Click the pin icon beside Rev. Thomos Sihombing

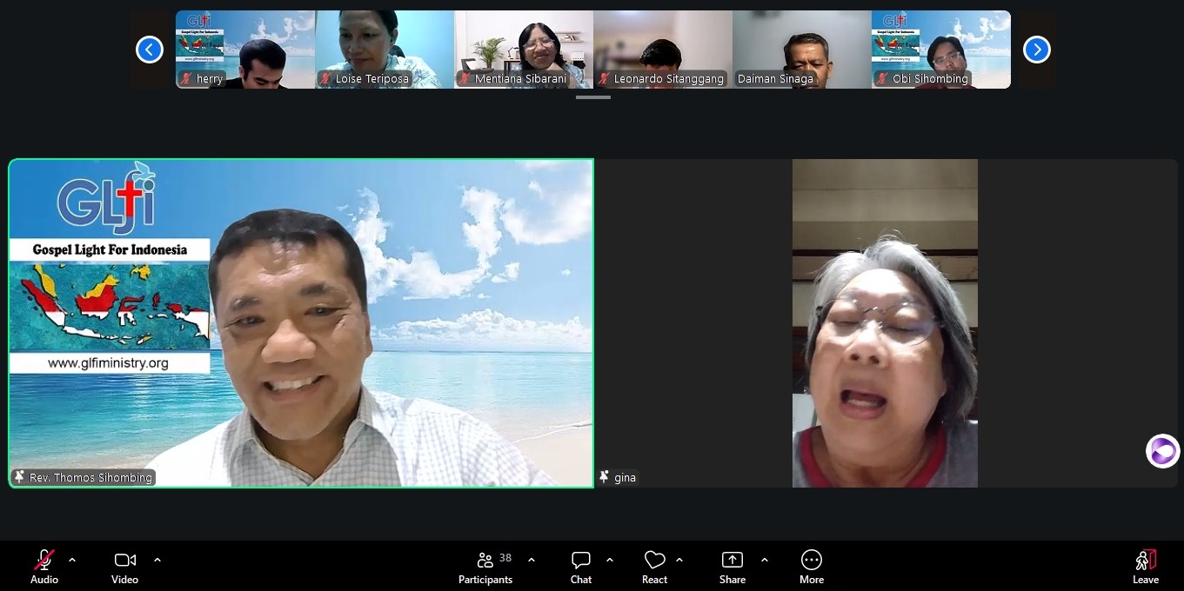click(x=19, y=477)
